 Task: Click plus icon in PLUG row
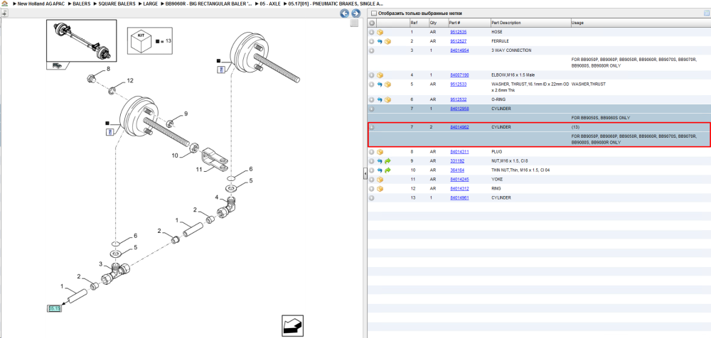click(371, 152)
